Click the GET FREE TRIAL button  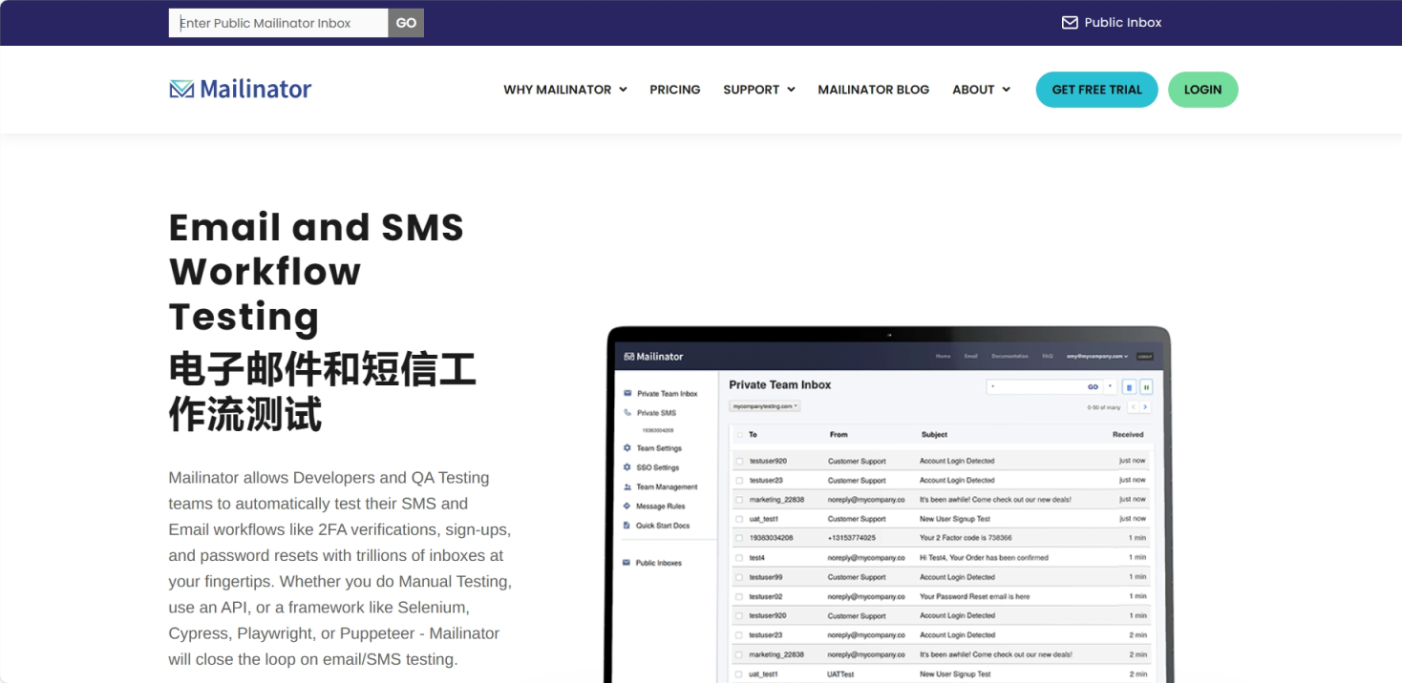coord(1096,89)
